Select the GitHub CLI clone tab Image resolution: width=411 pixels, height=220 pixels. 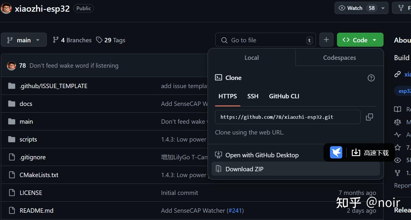284,96
